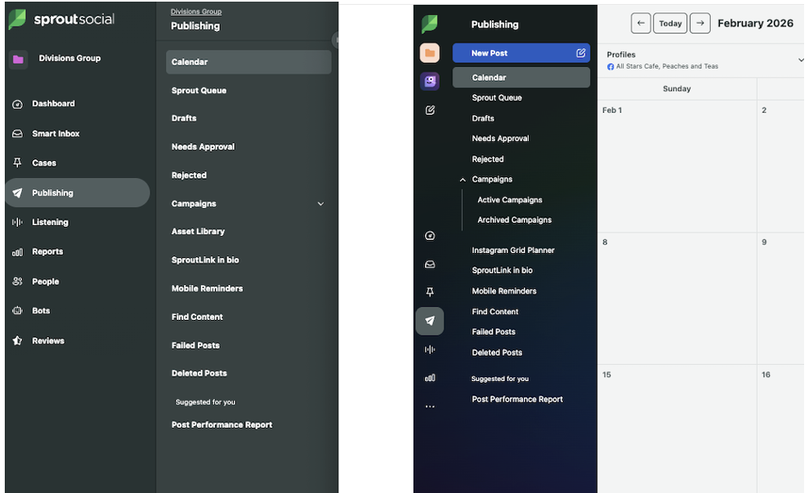Image resolution: width=809 pixels, height=493 pixels.
Task: Open the Listening waveform icon
Action: coord(431,349)
